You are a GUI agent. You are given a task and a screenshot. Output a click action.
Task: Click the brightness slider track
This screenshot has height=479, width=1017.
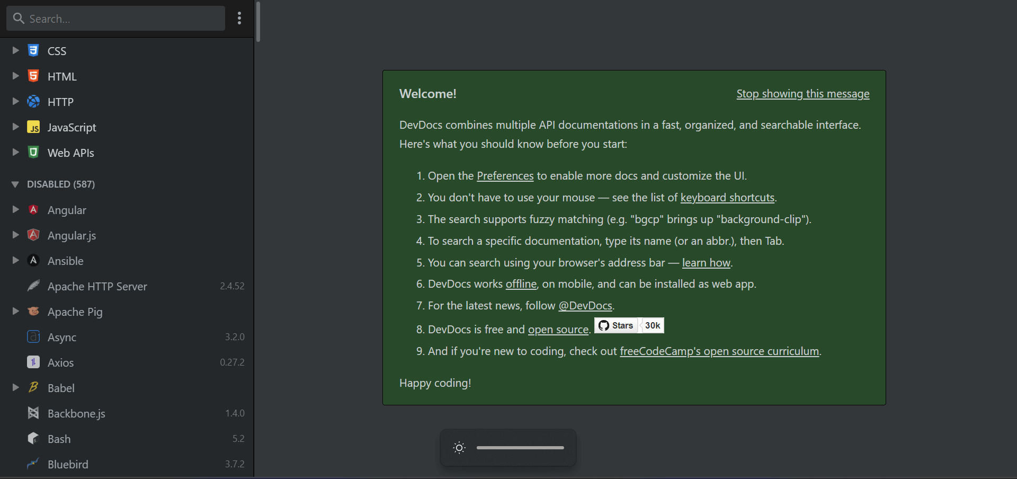tap(520, 448)
